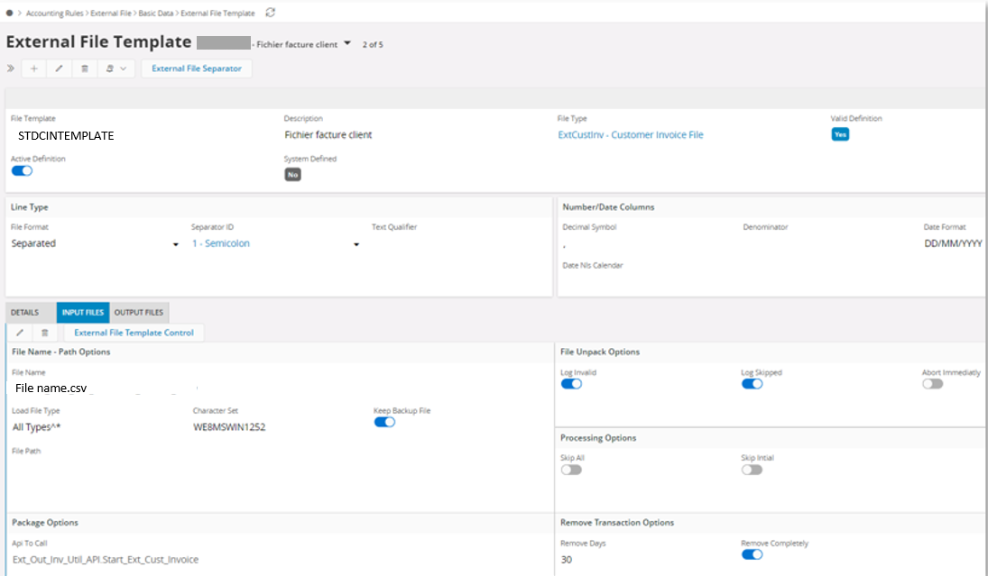Click the Valid Definition Yes badge
Screen dimensions: 988x576
[x=840, y=134]
